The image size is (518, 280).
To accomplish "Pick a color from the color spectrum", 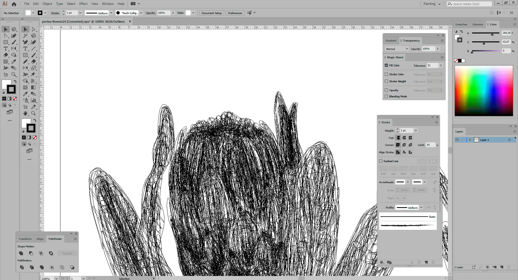I will (484, 91).
